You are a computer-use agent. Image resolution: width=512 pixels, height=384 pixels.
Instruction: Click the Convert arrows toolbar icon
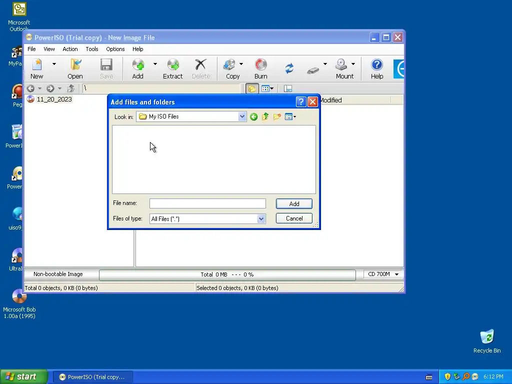(x=289, y=68)
